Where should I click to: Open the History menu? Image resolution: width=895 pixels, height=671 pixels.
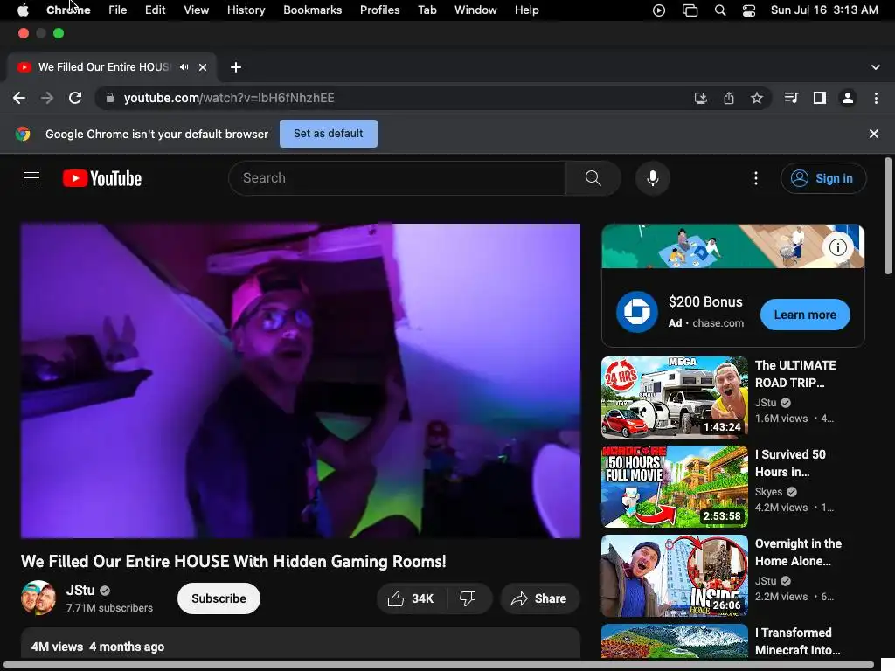pyautogui.click(x=246, y=10)
